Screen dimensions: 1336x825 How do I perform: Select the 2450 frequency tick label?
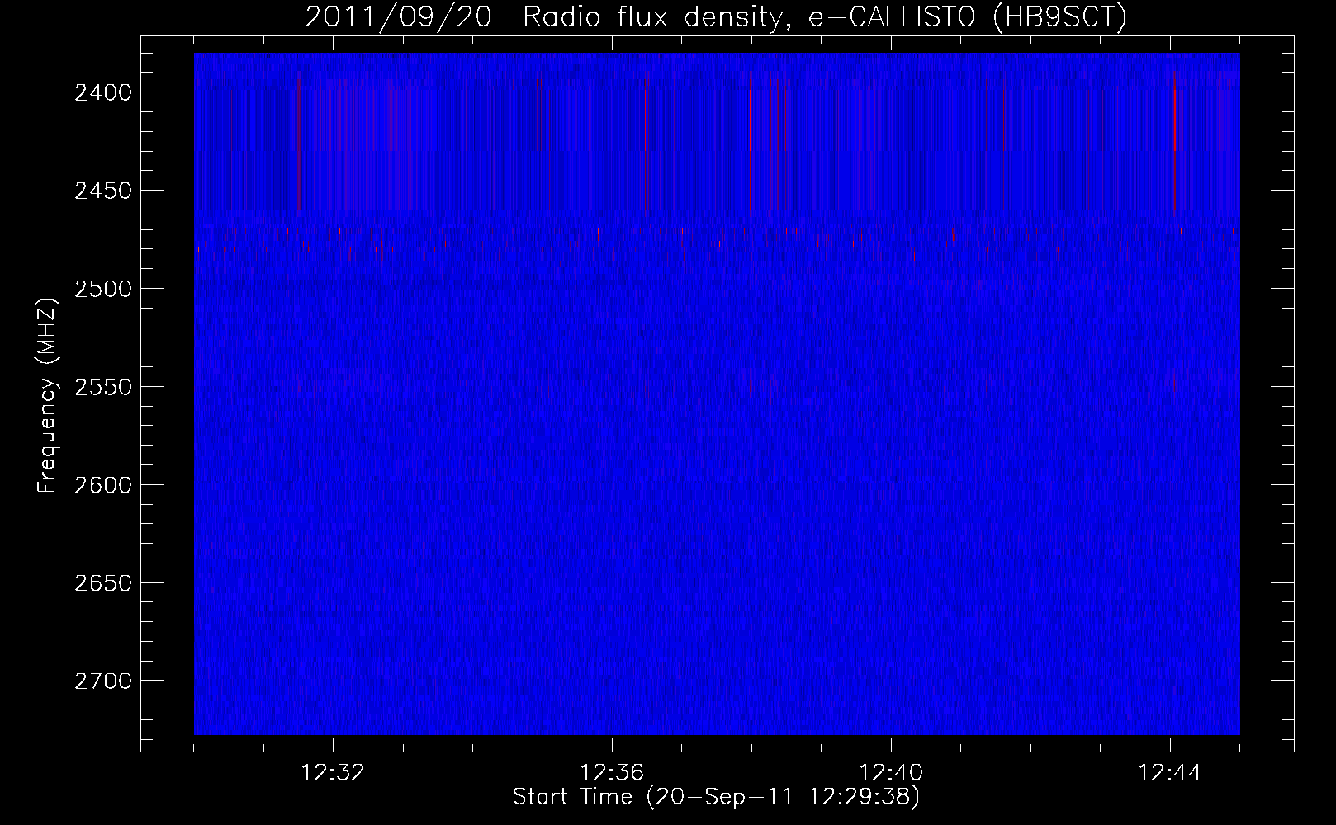103,191
